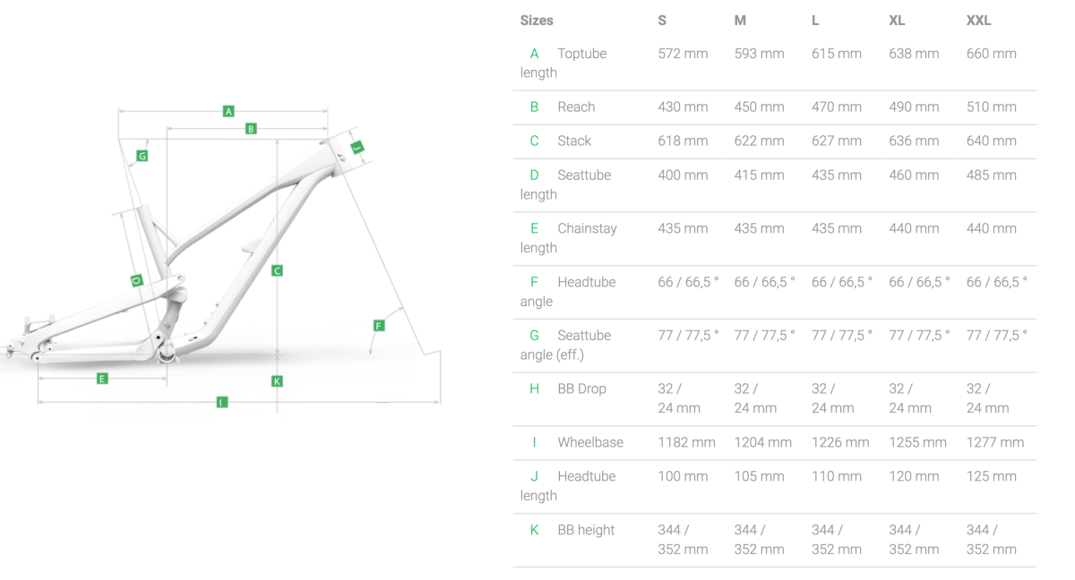1075x580 pixels.
Task: Select the green C stack marker on diagram
Action: [277, 270]
